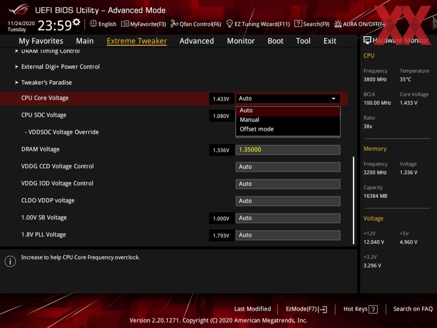Click the ROG logo icon
This screenshot has height=328, width=437.
18,9
